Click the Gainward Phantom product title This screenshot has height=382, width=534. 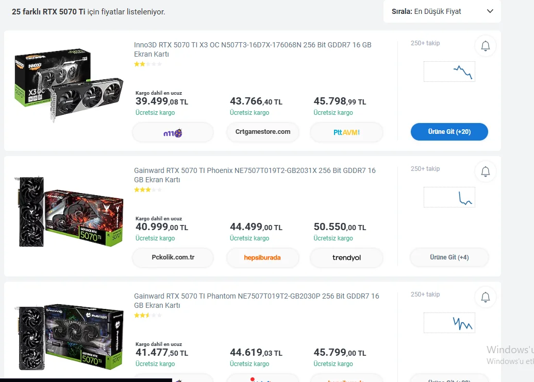pos(256,301)
